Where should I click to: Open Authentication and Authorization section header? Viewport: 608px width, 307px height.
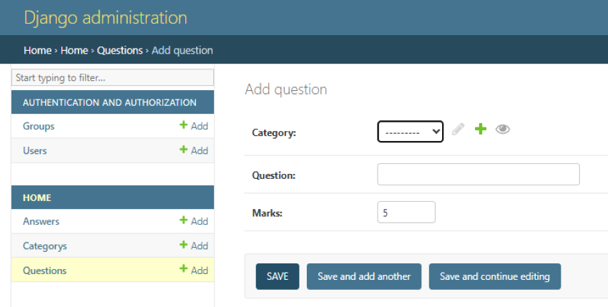pos(109,102)
